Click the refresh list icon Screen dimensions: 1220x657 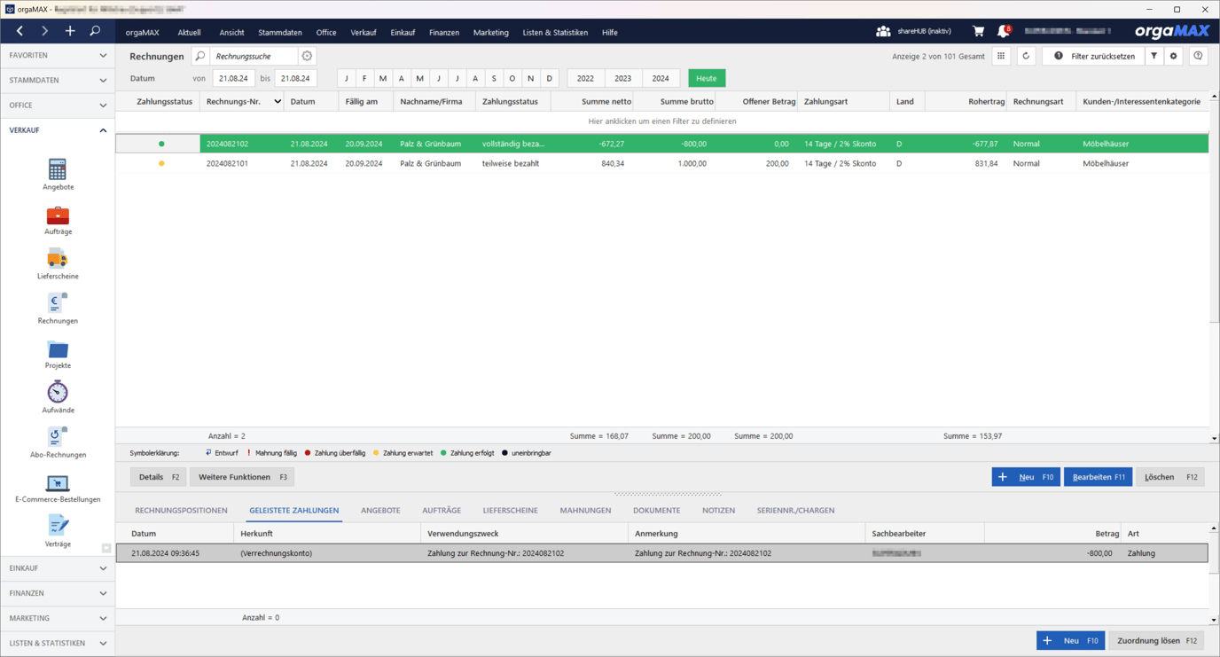click(1026, 56)
